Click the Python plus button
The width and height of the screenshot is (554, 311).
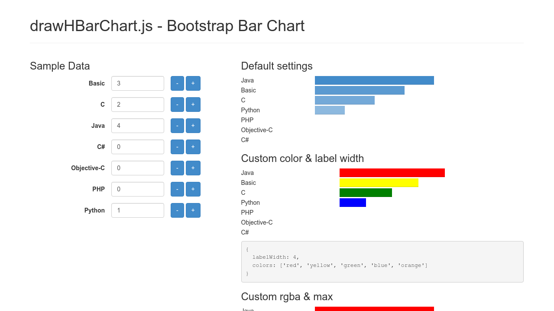[193, 210]
